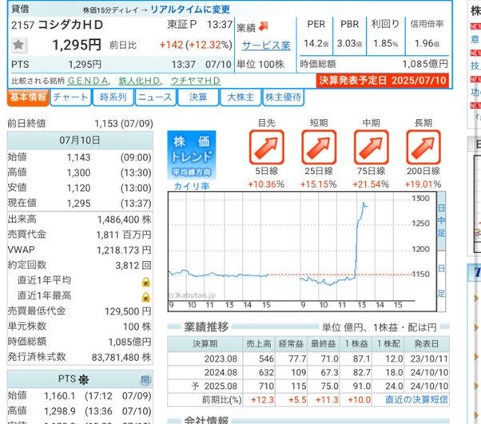The height and width of the screenshot is (424, 481).
Task: Select 日中足 chart mode tab
Action: coord(441,220)
